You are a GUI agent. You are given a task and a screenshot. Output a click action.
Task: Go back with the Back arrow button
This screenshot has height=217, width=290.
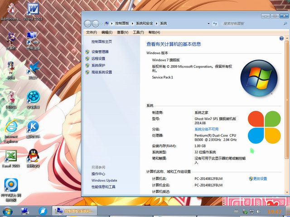(87, 24)
